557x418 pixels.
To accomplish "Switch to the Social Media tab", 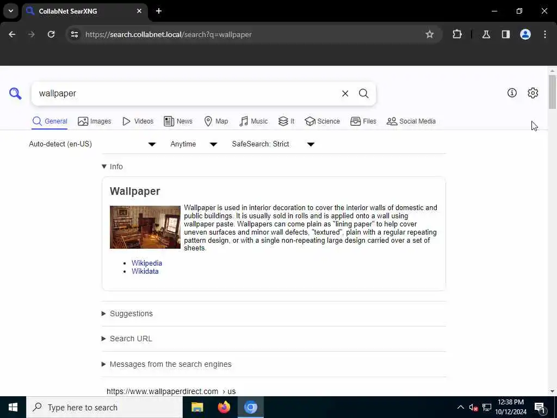I will coord(411,121).
